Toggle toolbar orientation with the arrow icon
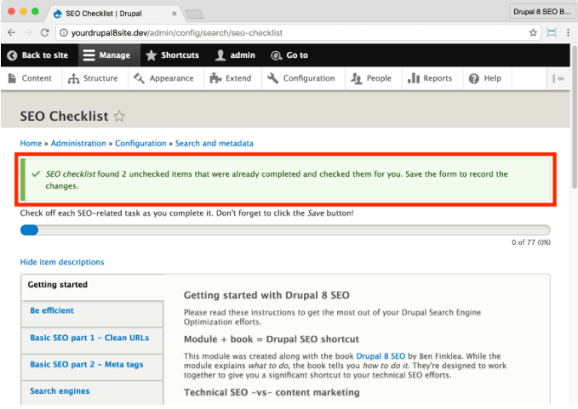Screen dimensions: 578x409 click(558, 78)
